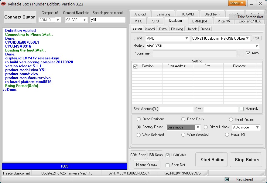Select the Repair FS radio button
The width and height of the screenshot is (267, 183).
click(x=227, y=135)
